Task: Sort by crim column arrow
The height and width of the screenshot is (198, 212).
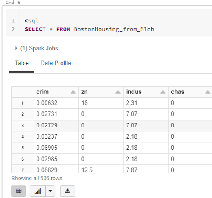Action: (73, 92)
